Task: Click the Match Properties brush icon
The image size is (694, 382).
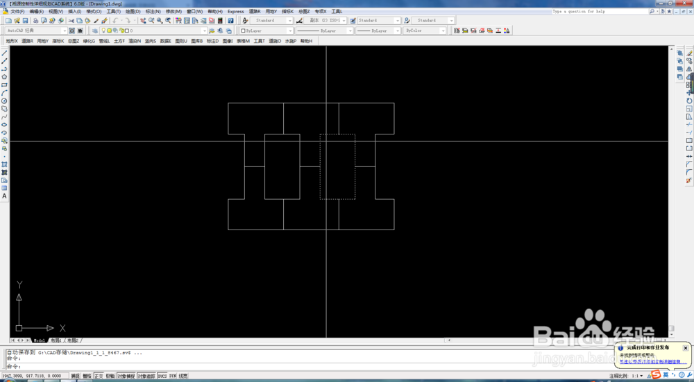Action: pyautogui.click(x=105, y=21)
